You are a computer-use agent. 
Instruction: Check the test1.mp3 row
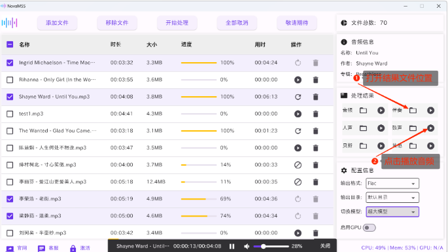pos(10,114)
